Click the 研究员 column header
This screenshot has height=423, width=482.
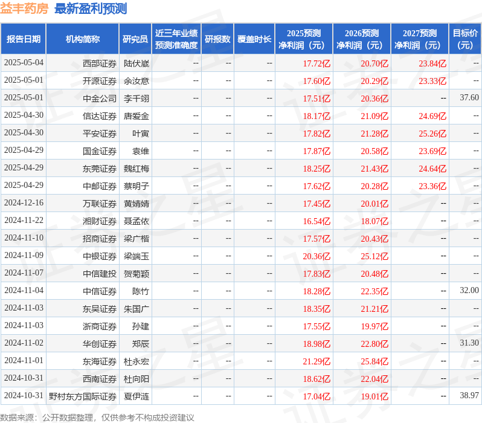[135, 39]
